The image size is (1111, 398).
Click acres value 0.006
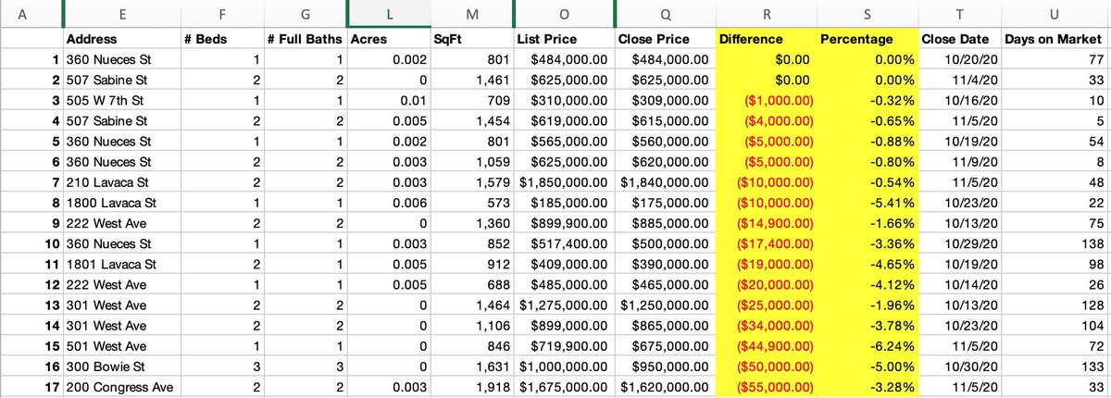point(389,202)
